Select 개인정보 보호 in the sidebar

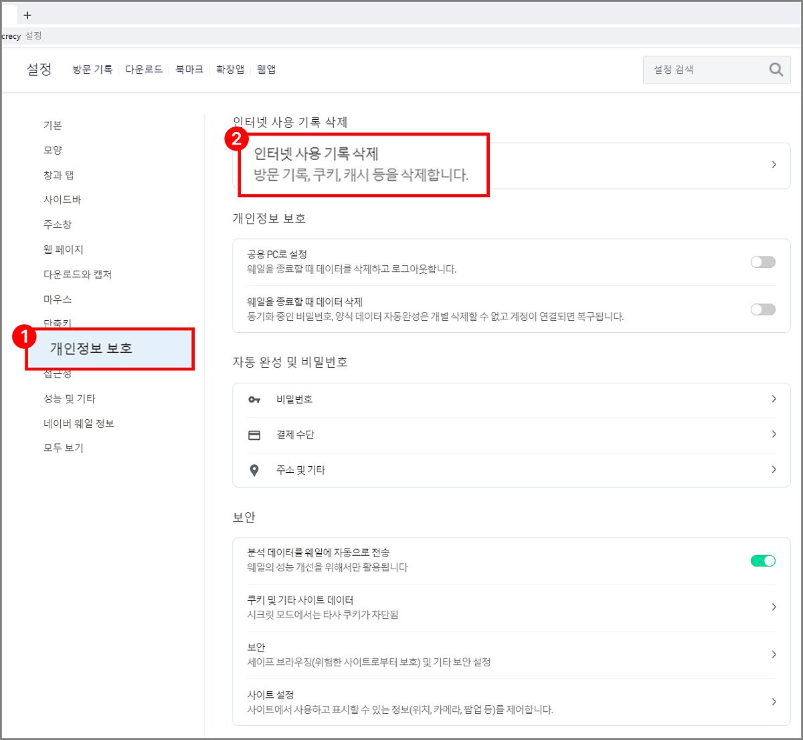click(x=91, y=349)
